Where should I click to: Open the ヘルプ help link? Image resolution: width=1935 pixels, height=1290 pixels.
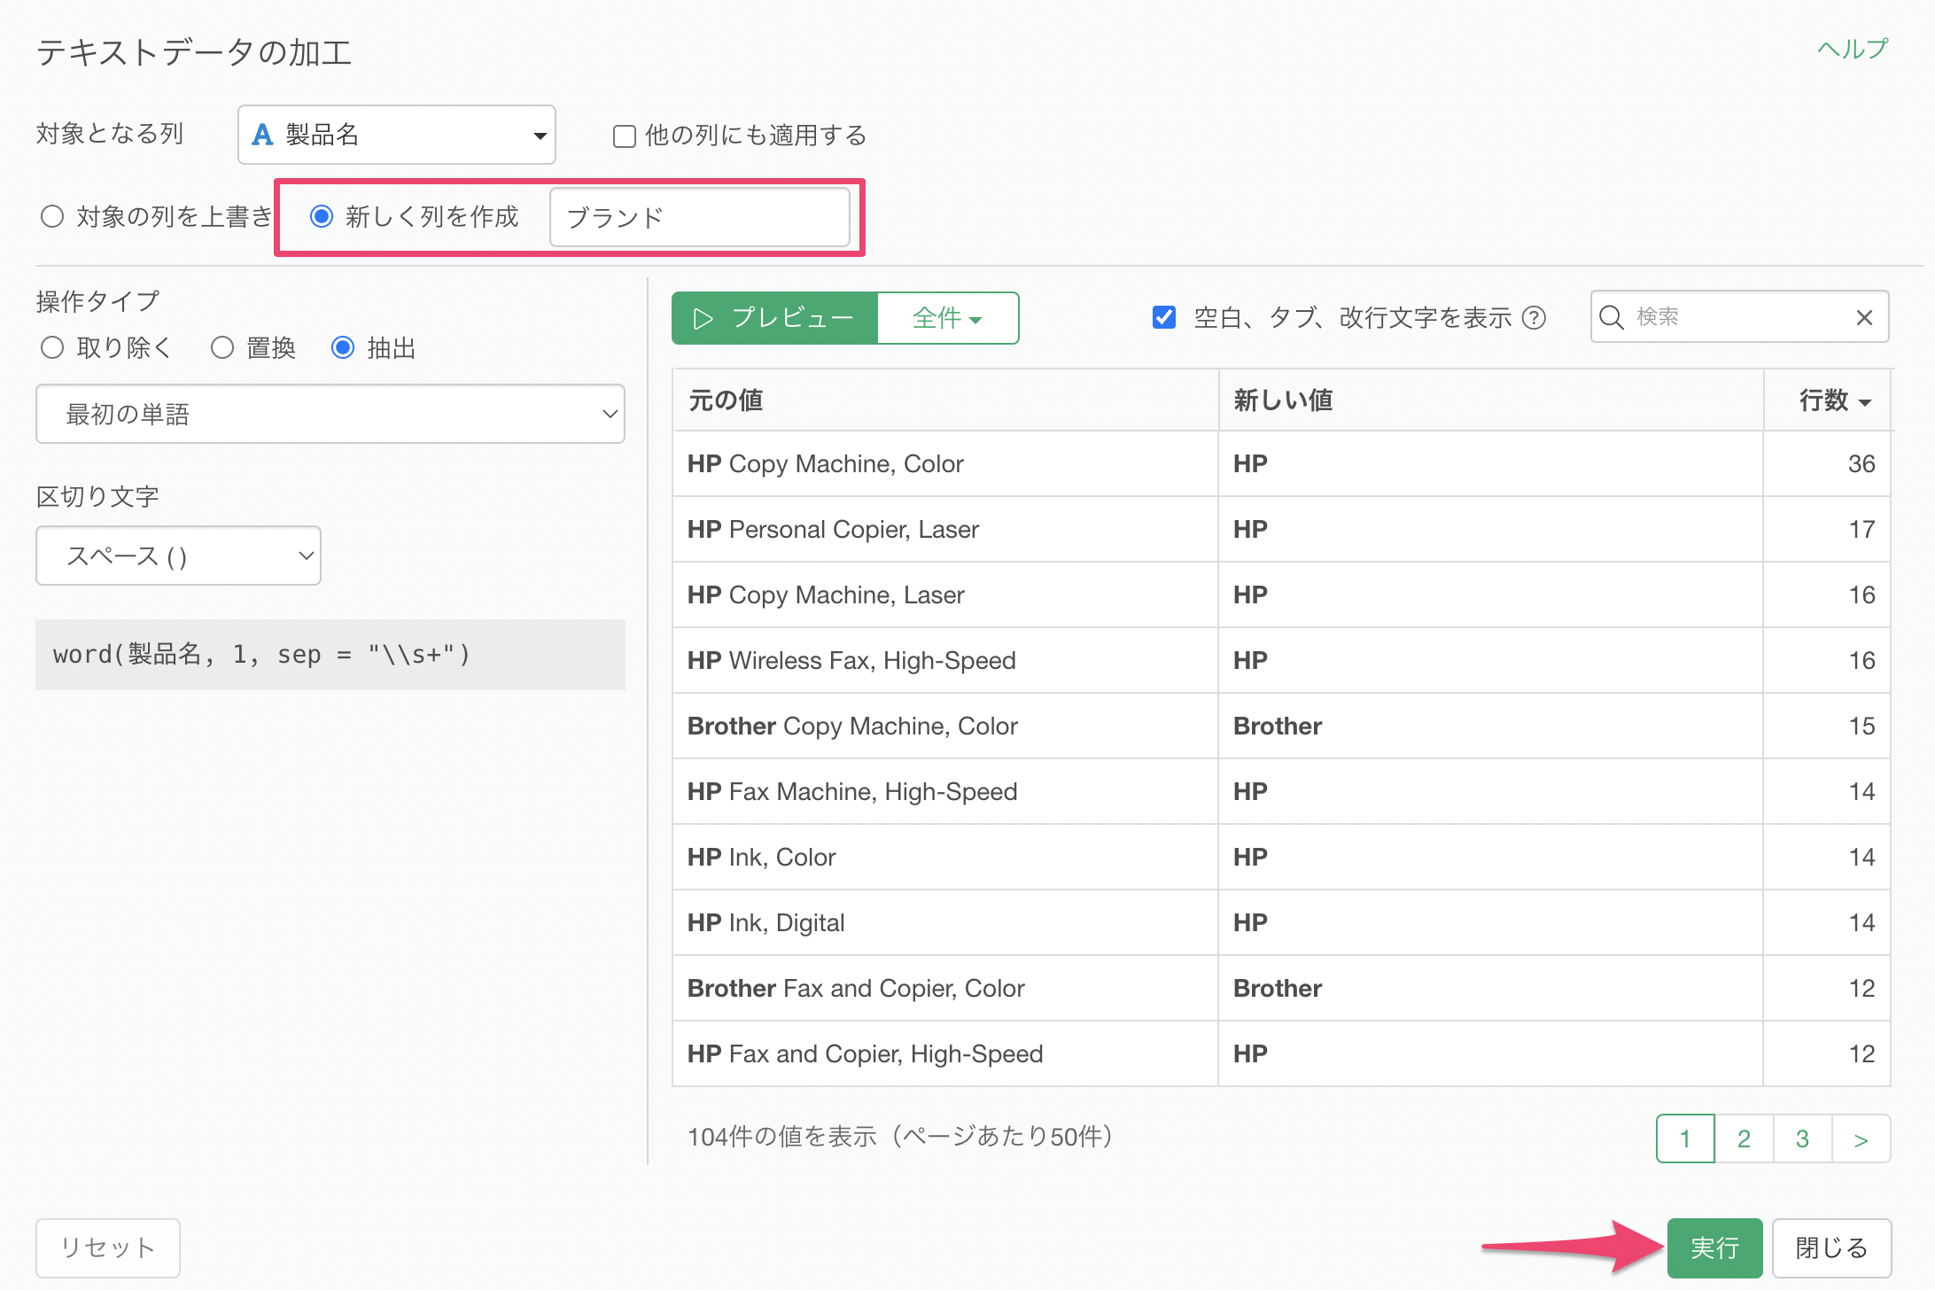1853,49
